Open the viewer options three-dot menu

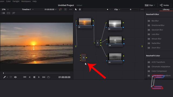(x=71, y=9)
